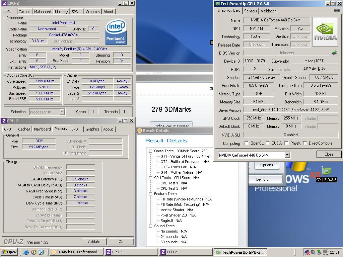Select CPU Test 1 result row
343x257 pixels.
click(174, 183)
